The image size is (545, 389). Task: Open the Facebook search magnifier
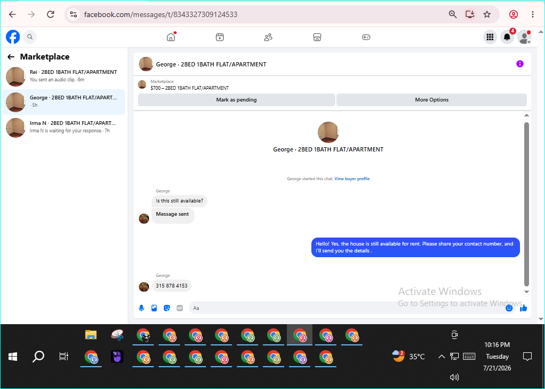click(x=30, y=37)
